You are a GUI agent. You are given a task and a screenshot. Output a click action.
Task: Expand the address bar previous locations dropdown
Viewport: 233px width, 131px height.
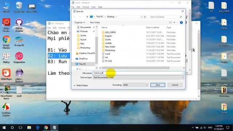(x=142, y=17)
